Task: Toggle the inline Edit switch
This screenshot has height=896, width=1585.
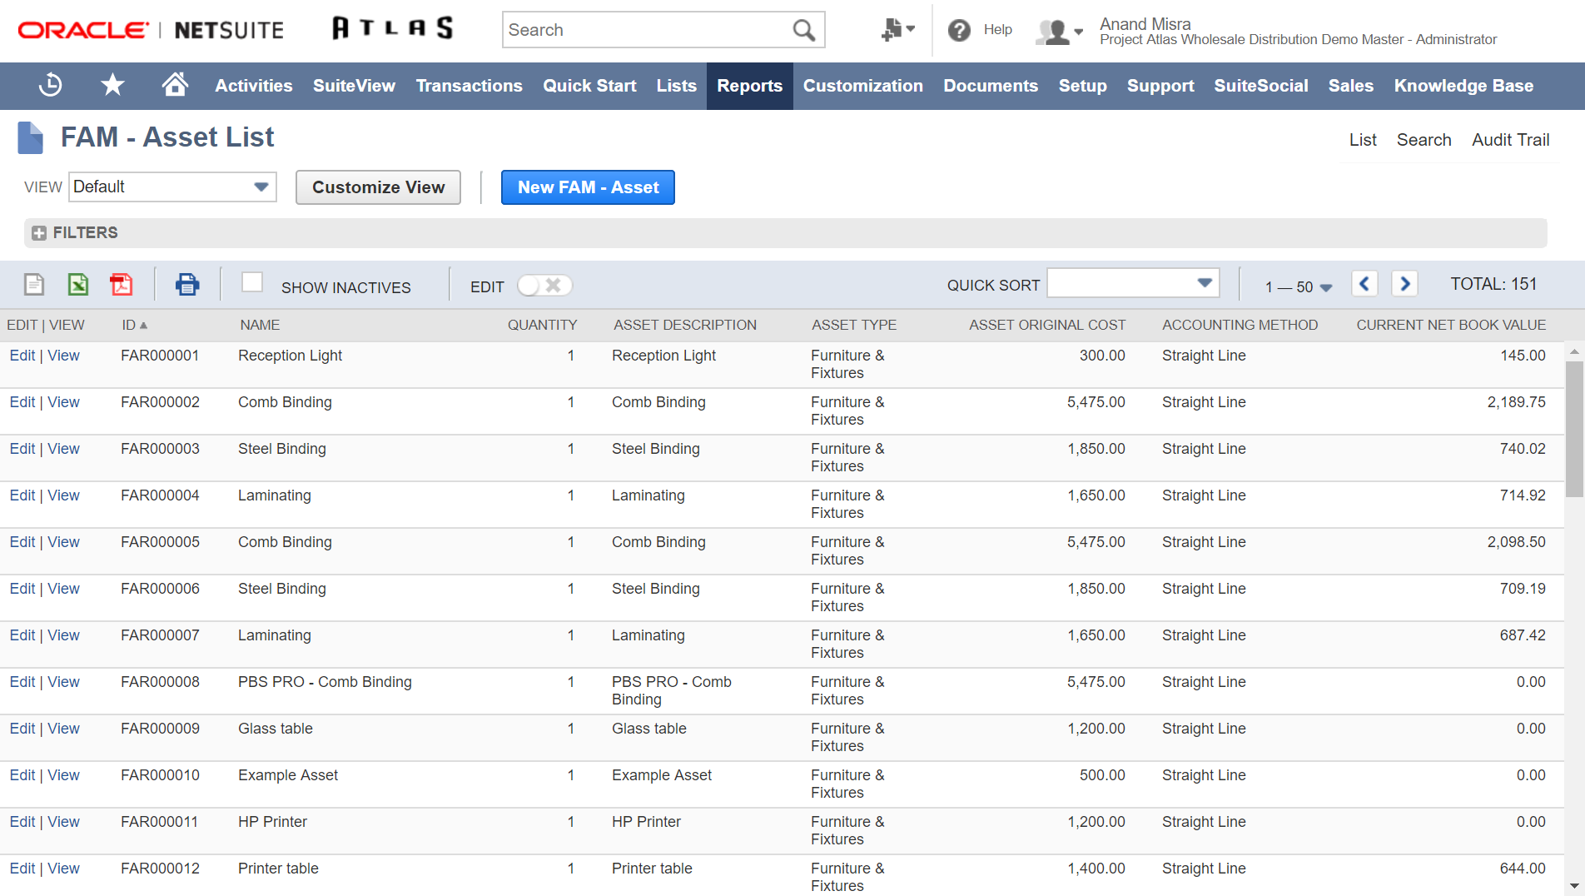Action: (x=544, y=286)
